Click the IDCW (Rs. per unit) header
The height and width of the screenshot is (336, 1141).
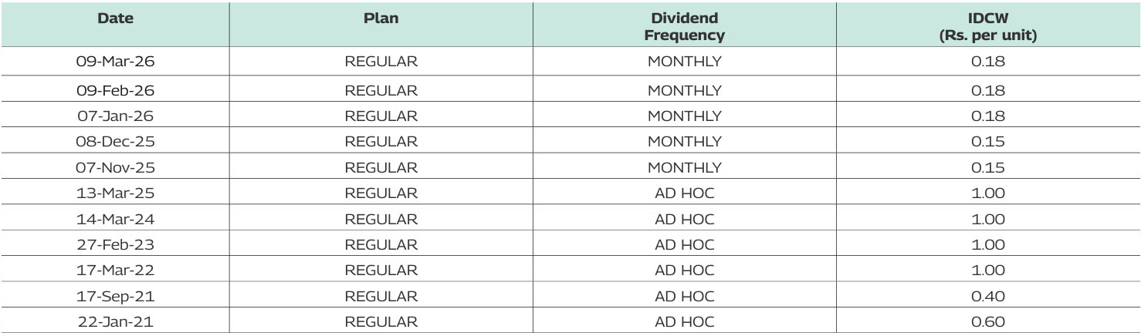(x=987, y=27)
